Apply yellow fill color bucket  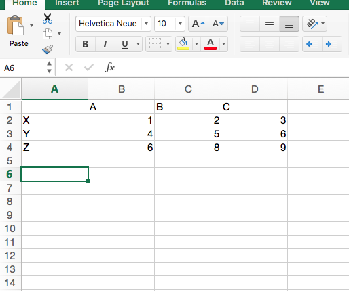coord(183,44)
